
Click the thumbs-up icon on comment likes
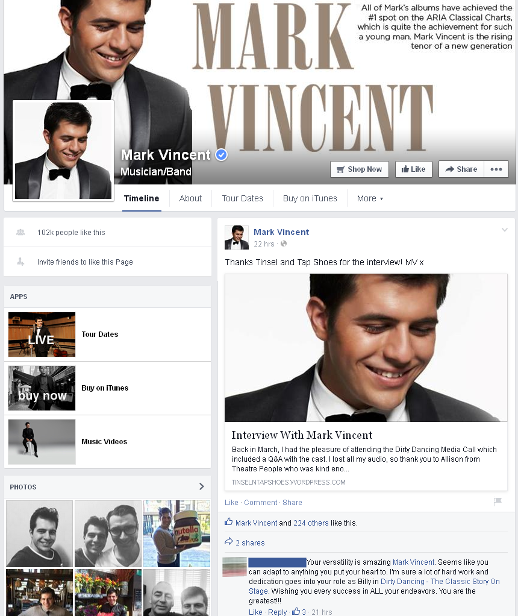click(x=296, y=611)
